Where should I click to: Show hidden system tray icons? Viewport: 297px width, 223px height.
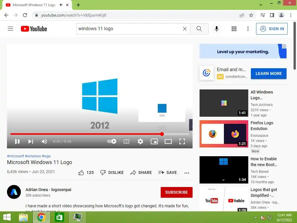coord(256,217)
